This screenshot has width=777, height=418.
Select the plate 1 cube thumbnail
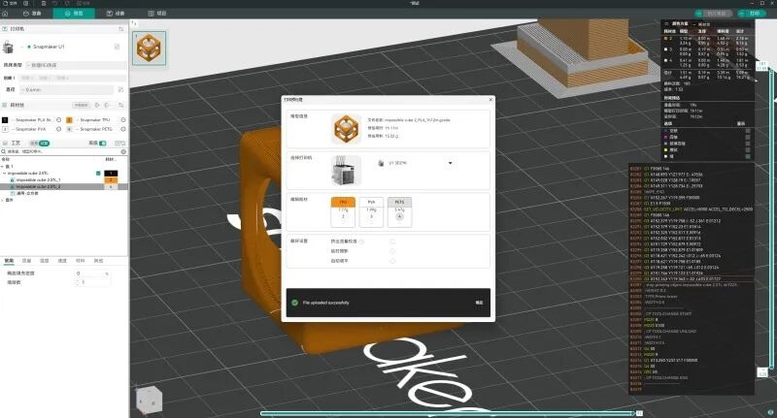pos(149,46)
